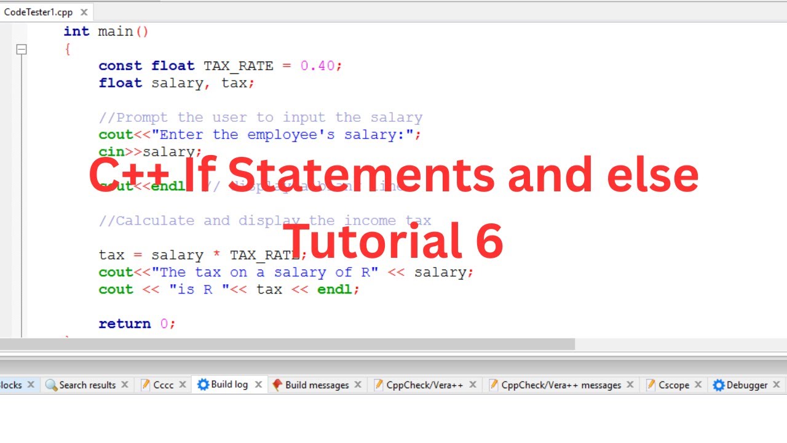This screenshot has height=443, width=787.
Task: Click the 'float salary, tax;' declaration line
Action: (x=176, y=83)
